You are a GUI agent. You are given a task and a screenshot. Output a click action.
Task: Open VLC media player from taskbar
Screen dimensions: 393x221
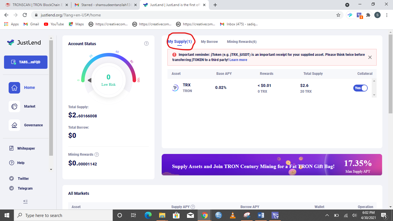[233, 215]
